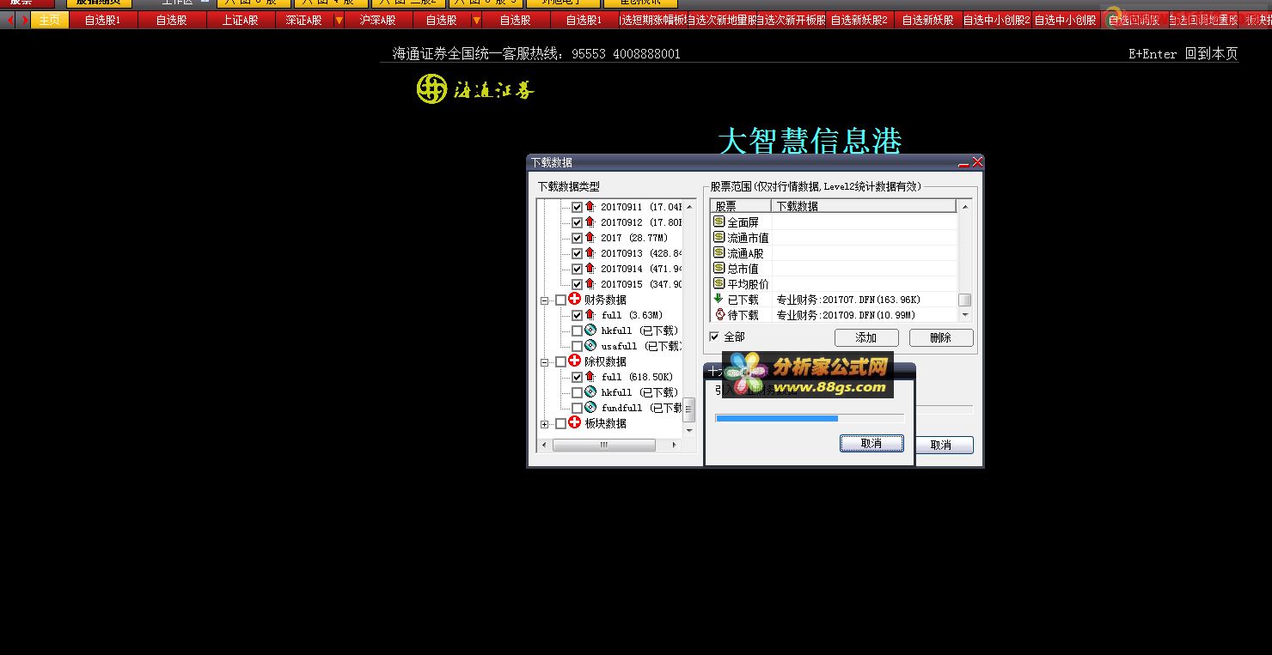Click the 回到本页 link
This screenshot has width=1272, height=655.
click(x=1211, y=53)
